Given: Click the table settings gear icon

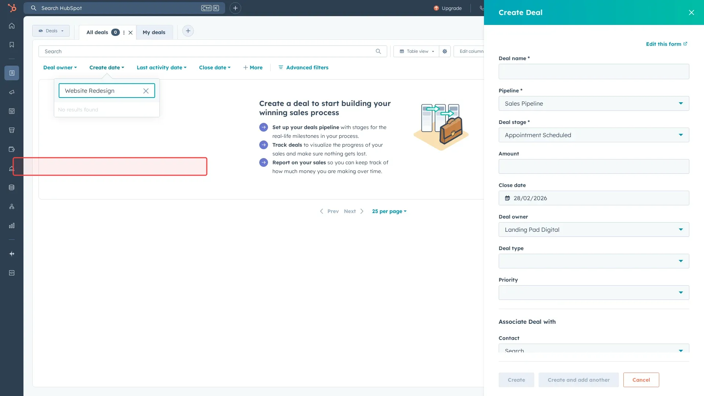Looking at the screenshot, I should (445, 51).
